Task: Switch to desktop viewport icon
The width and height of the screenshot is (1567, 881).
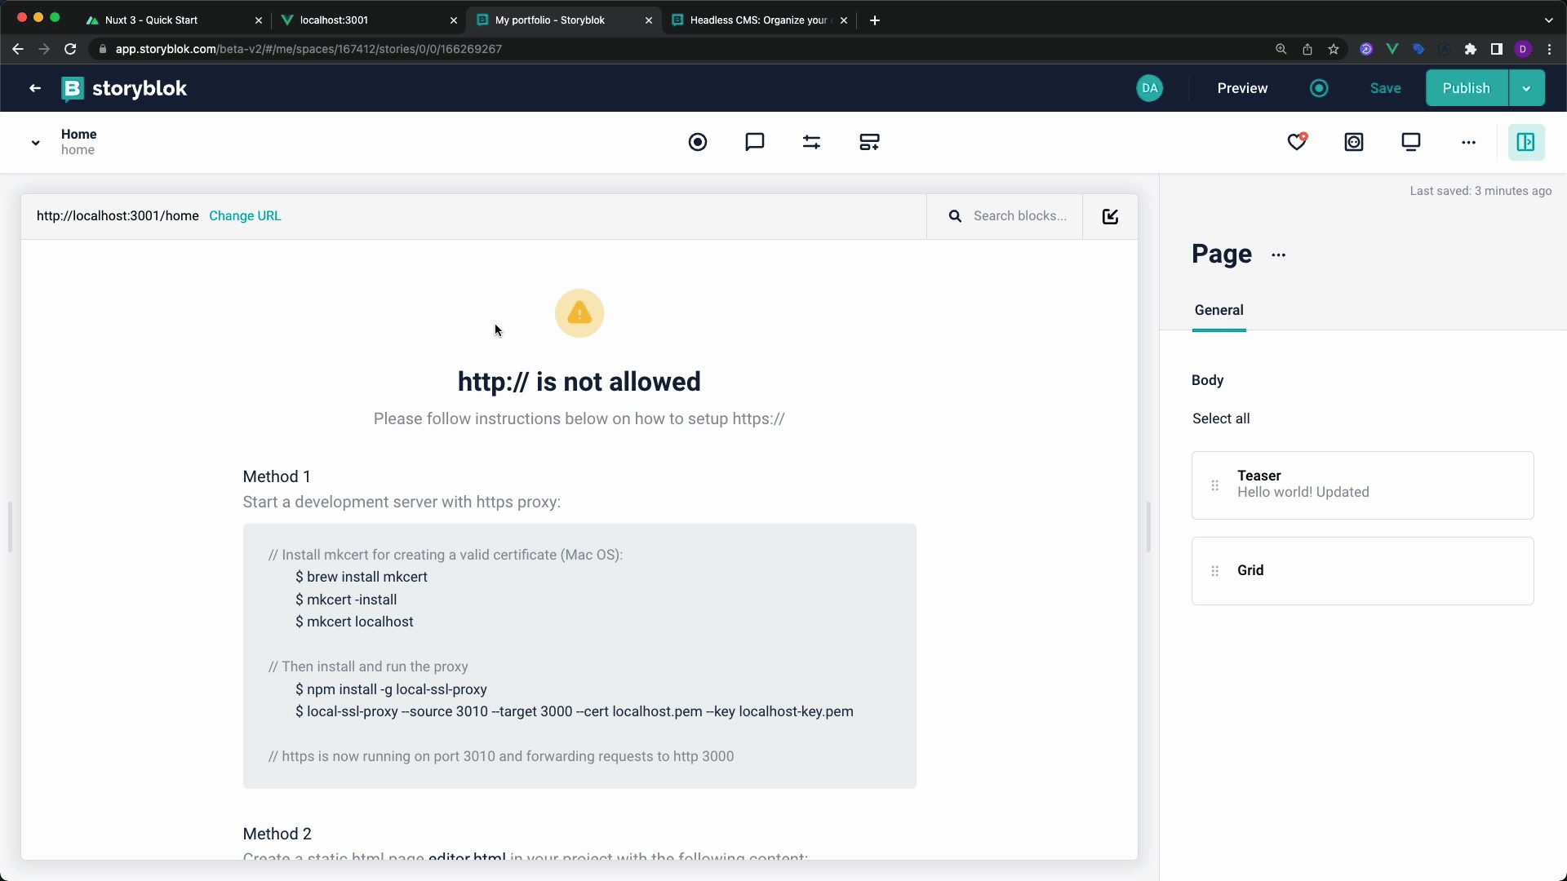Action: pyautogui.click(x=1411, y=142)
